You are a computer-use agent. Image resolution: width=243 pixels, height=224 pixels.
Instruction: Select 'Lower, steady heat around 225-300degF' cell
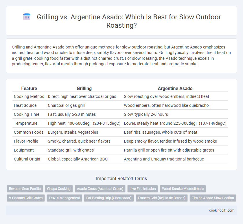175,123
